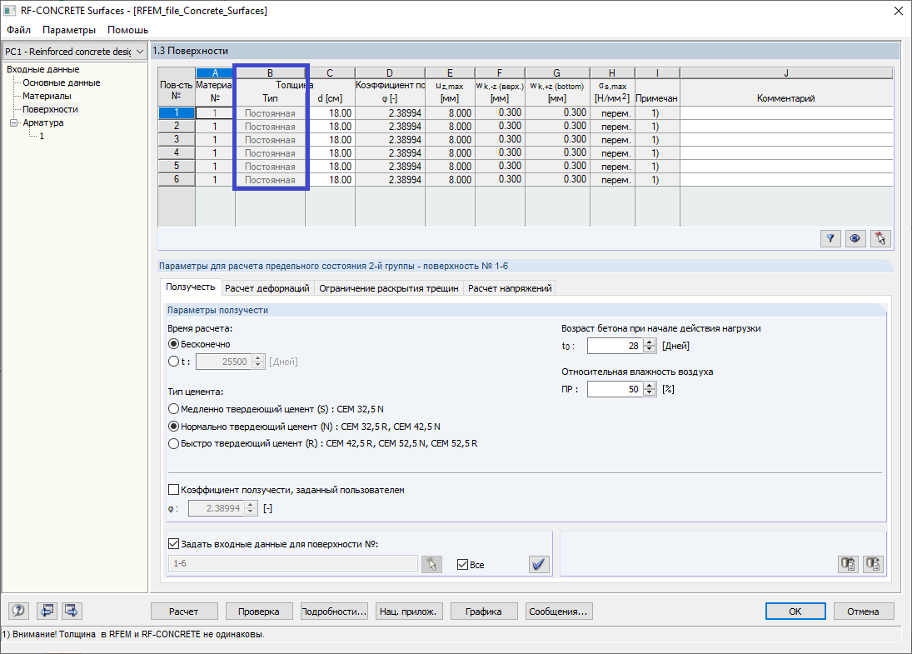Screen dimensions: 912x654
Task: Choose Медленно твердеющий цемент (S) option
Action: [x=173, y=409]
